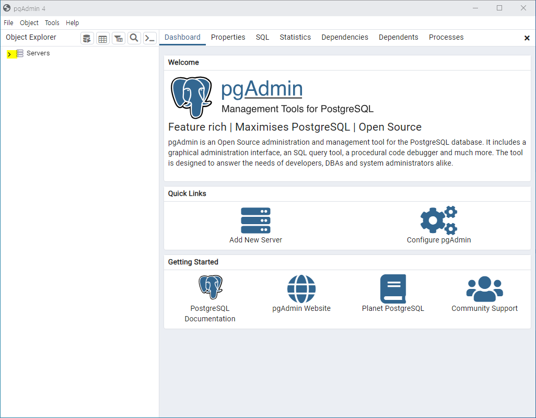
Task: Switch to the SQL tab
Action: [263, 37]
